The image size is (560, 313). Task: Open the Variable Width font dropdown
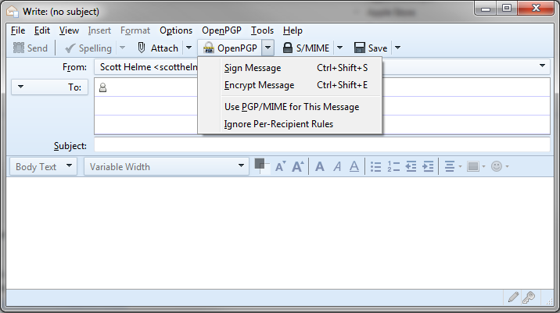(x=167, y=166)
